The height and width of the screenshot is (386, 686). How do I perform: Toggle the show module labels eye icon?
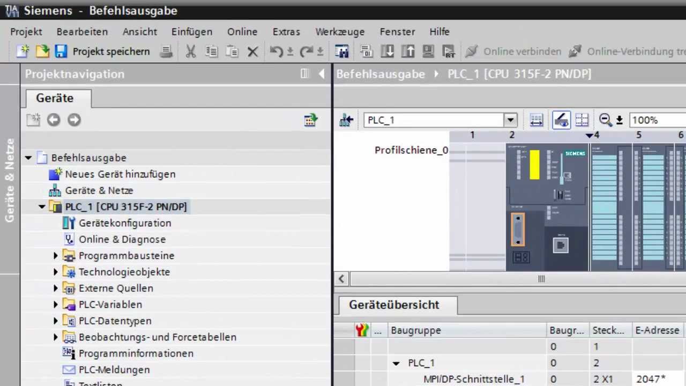coord(561,120)
